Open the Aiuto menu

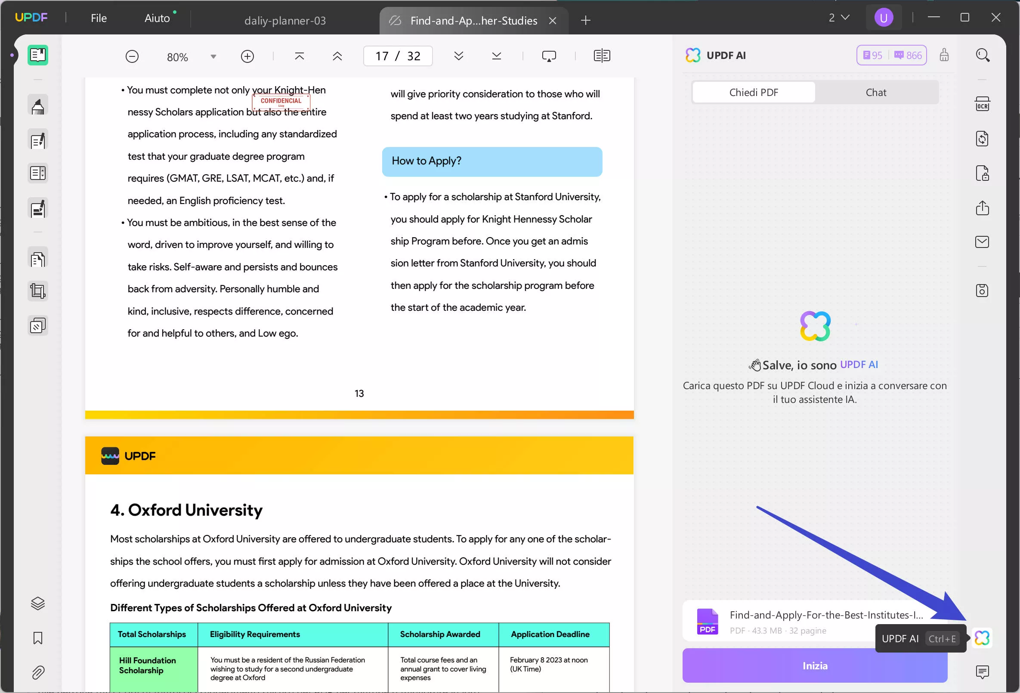coord(157,18)
